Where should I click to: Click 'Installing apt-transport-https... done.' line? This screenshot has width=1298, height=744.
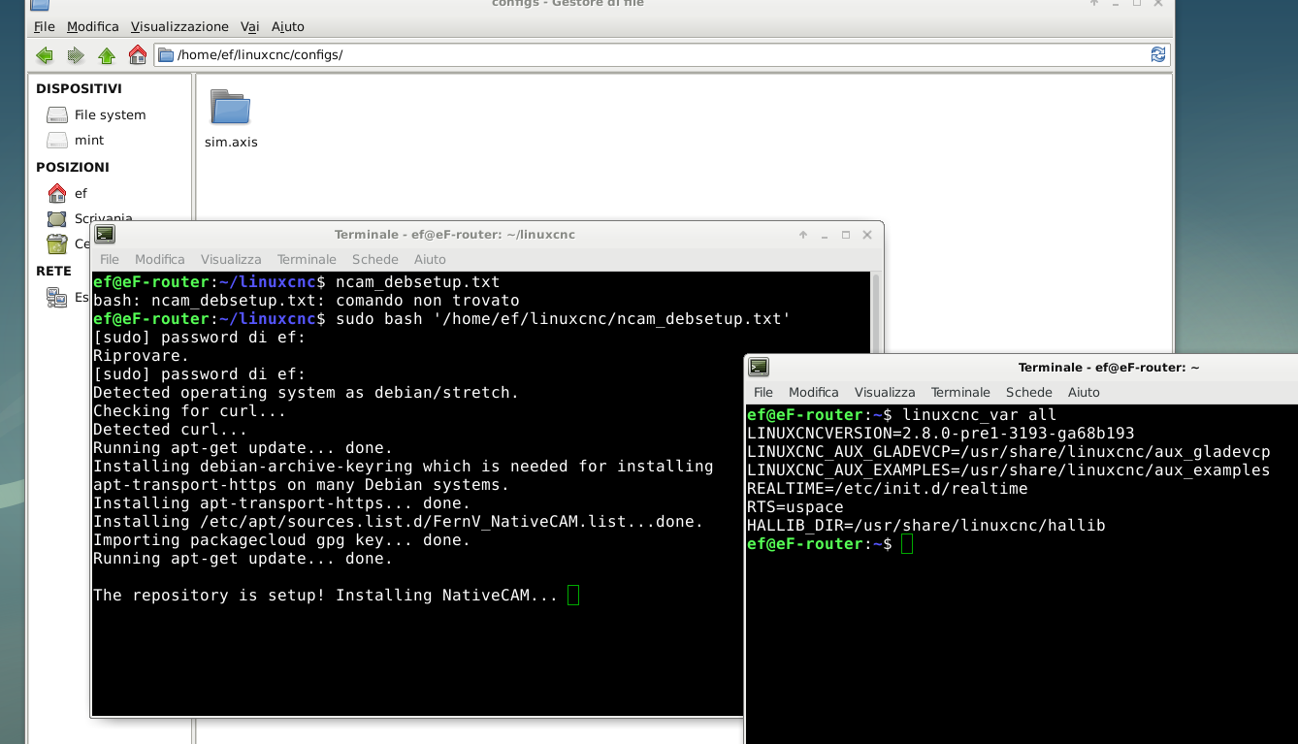click(x=281, y=503)
